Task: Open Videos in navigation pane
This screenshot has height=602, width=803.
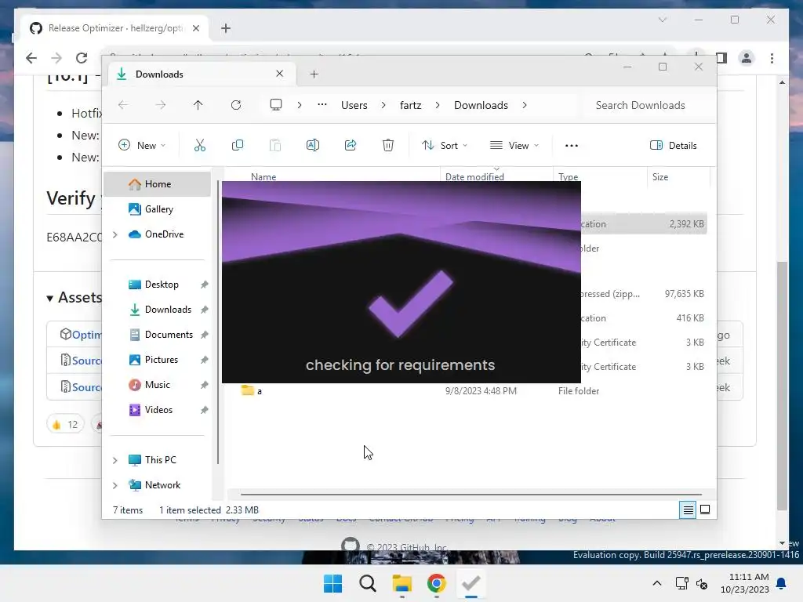Action: tap(157, 410)
